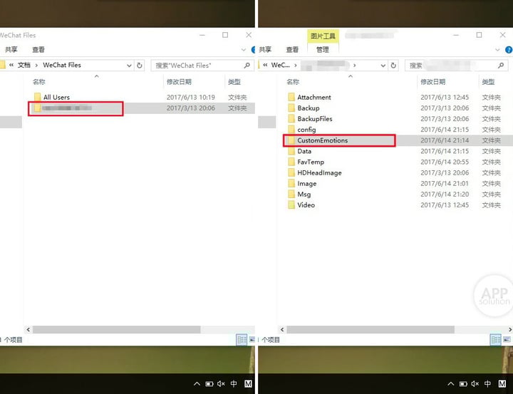This screenshot has width=513, height=394.
Task: Open the 管理 tab under 图片工具
Action: [323, 50]
